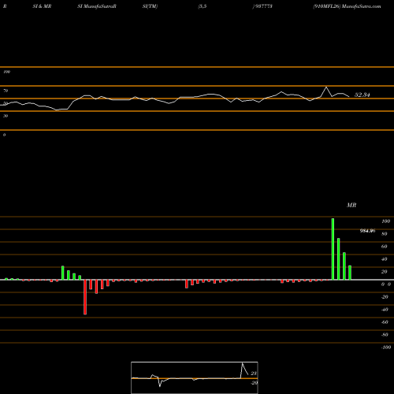394x394 pixels.
Task: Click the 0 label below the RSI panel
Action: click(4, 135)
